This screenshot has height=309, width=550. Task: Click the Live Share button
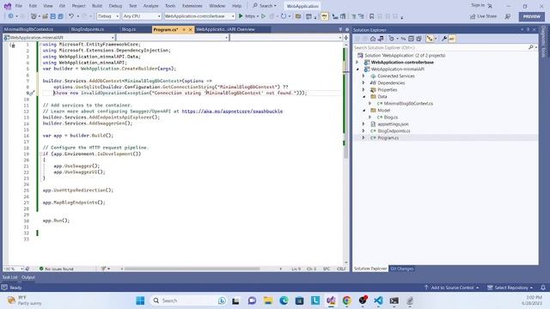pos(483,16)
